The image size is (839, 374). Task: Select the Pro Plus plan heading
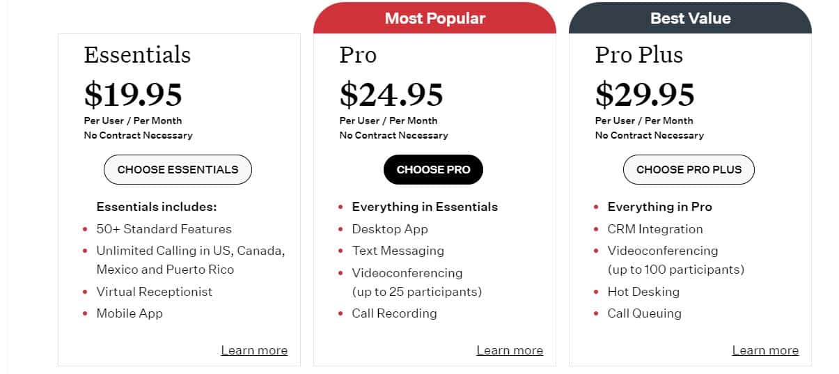click(x=638, y=55)
